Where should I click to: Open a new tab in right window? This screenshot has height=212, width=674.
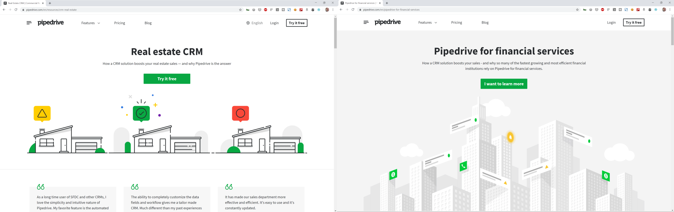pos(387,3)
